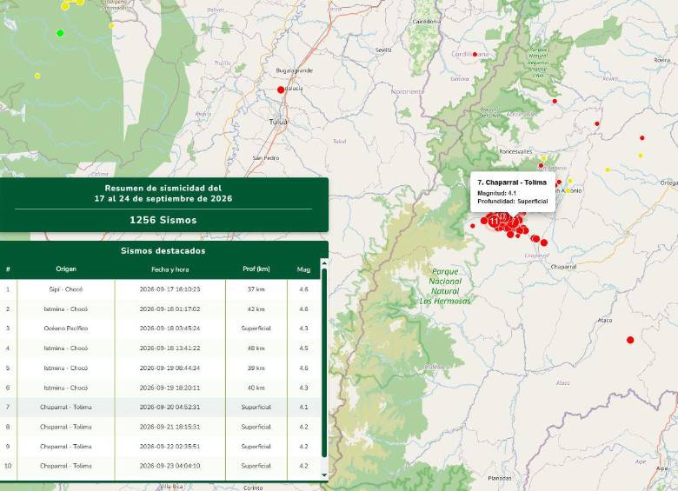The image size is (678, 491).
Task: Click the popup title 7. Chaparral - Tolima
Action: (512, 182)
